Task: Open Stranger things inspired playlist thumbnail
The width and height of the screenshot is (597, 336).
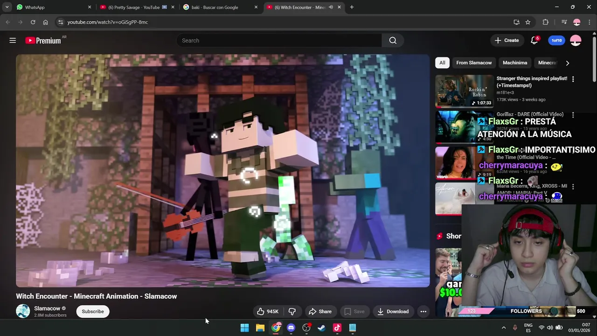Action: pyautogui.click(x=464, y=91)
